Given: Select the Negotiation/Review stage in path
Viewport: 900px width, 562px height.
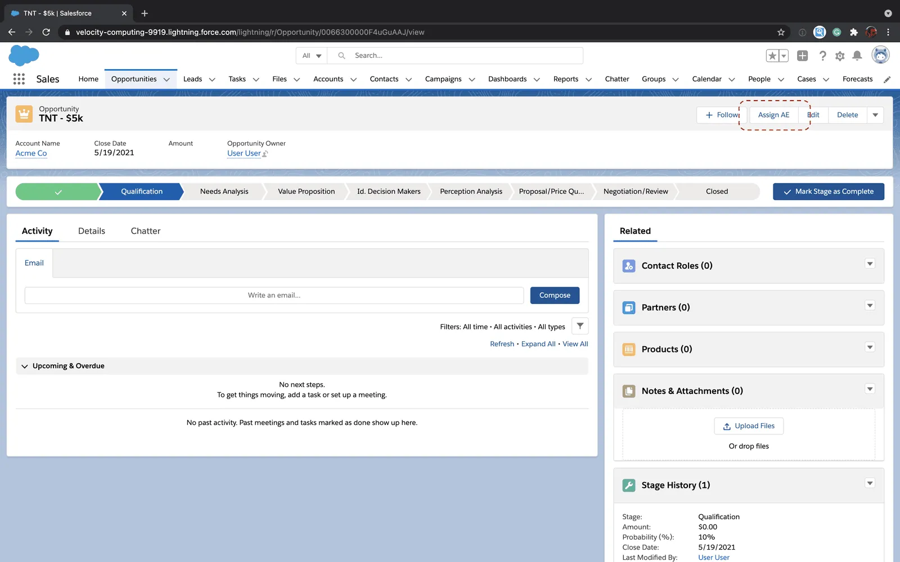Looking at the screenshot, I should tap(636, 192).
